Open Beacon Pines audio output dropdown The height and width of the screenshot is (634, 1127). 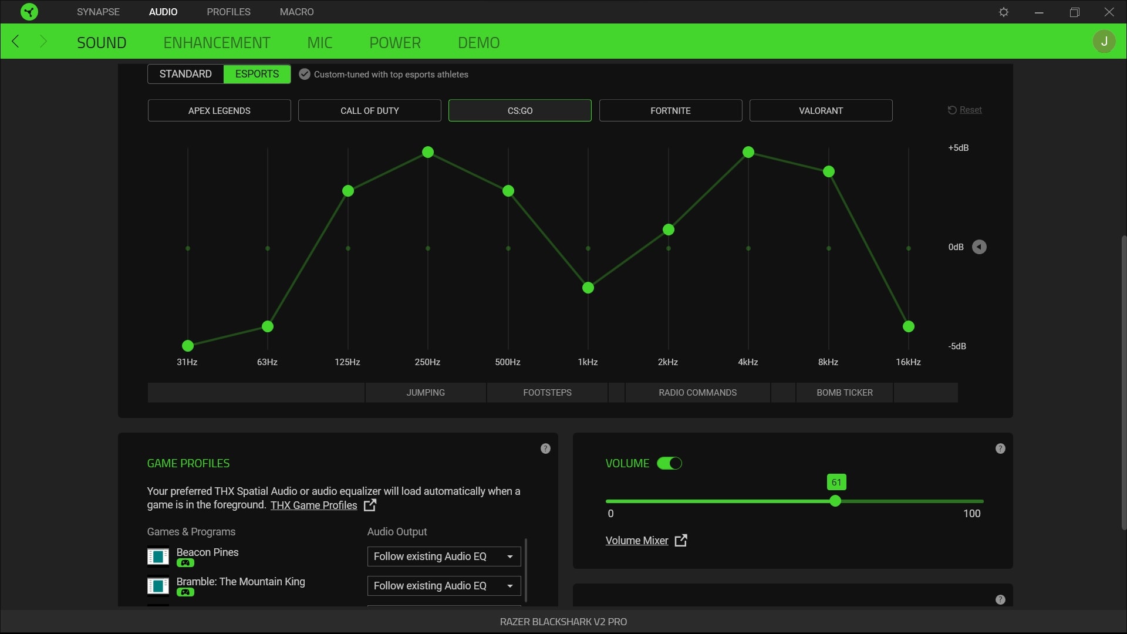(x=444, y=557)
